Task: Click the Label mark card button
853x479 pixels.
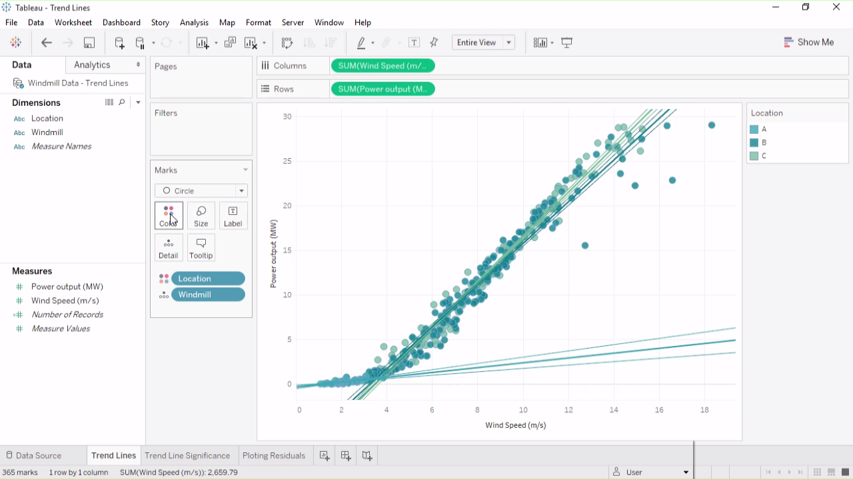Action: 233,216
